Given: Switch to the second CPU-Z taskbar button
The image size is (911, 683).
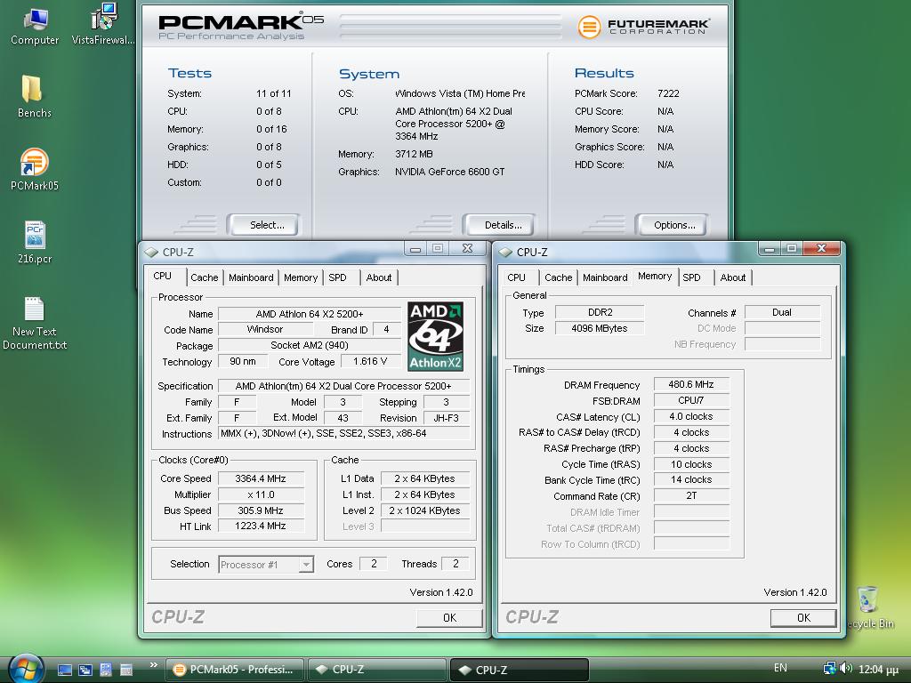Looking at the screenshot, I should (x=520, y=670).
